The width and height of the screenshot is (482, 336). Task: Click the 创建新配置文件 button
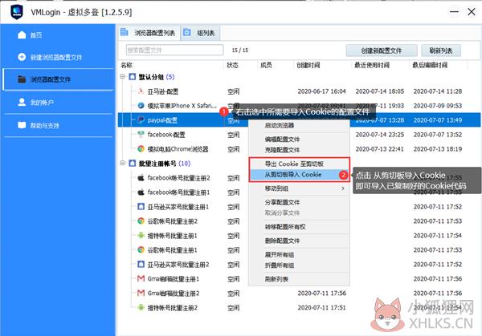click(x=382, y=51)
